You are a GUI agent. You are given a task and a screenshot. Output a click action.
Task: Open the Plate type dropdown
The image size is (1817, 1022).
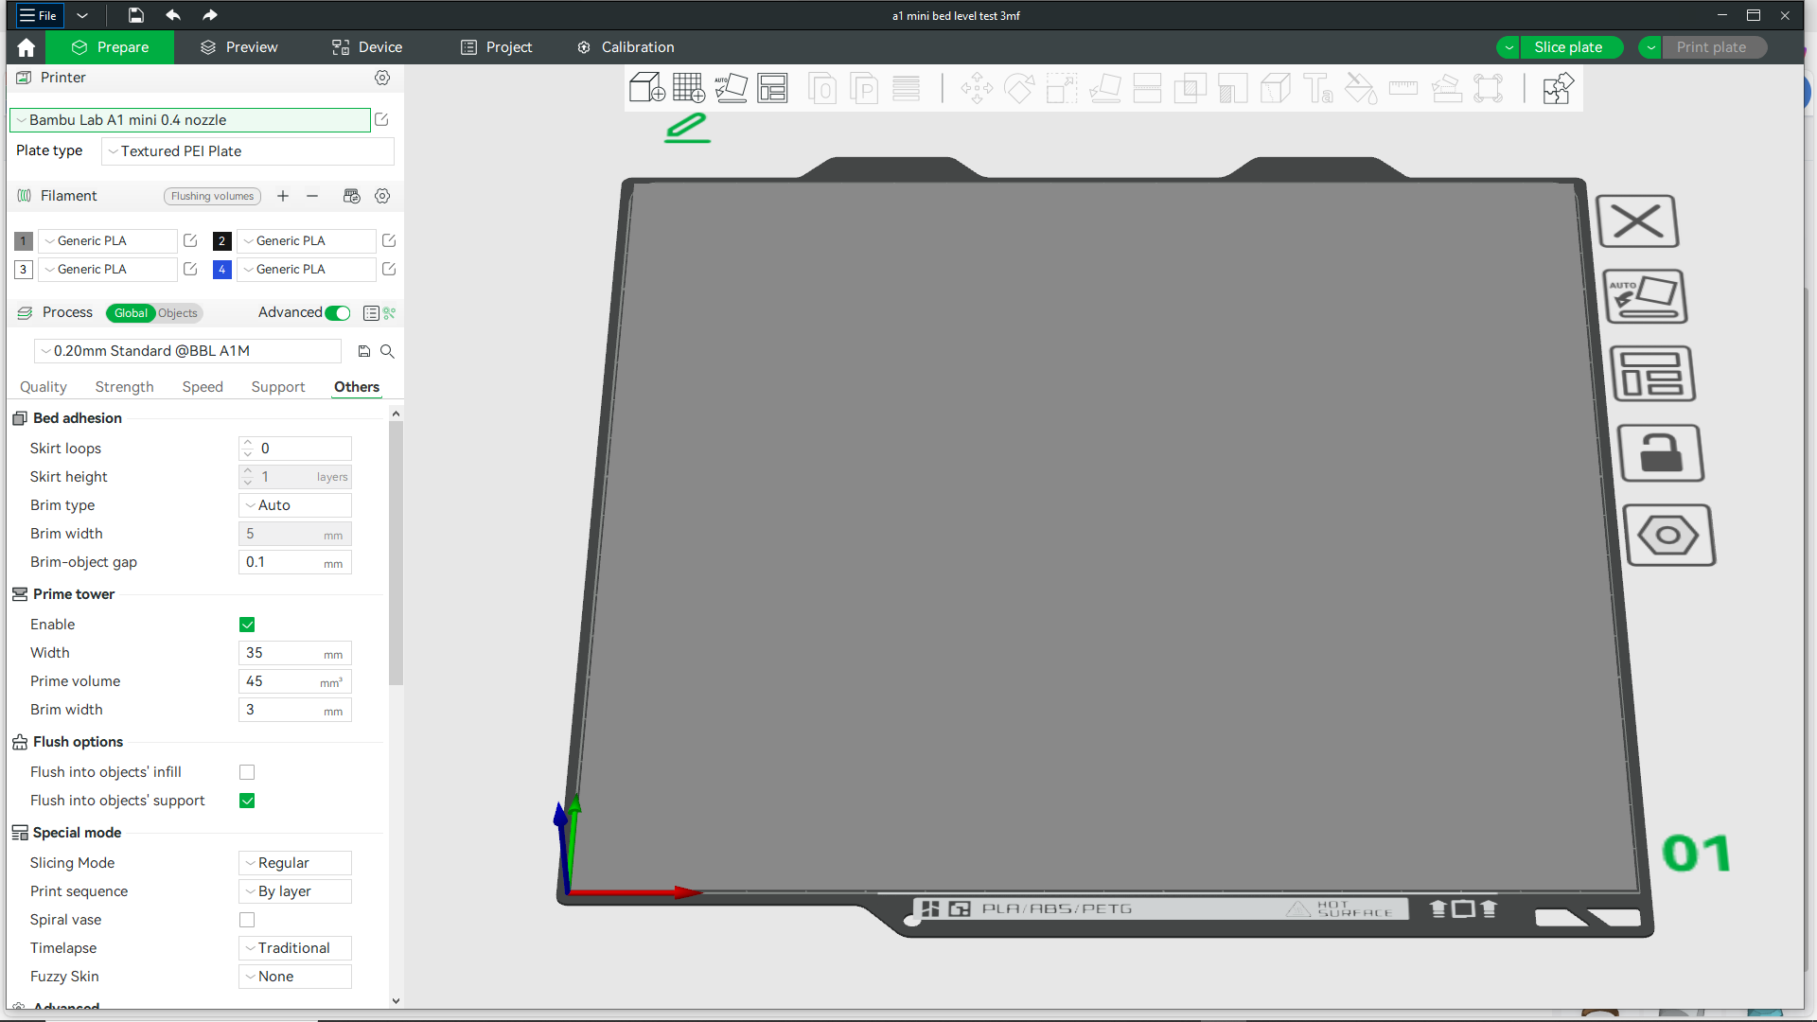[247, 151]
